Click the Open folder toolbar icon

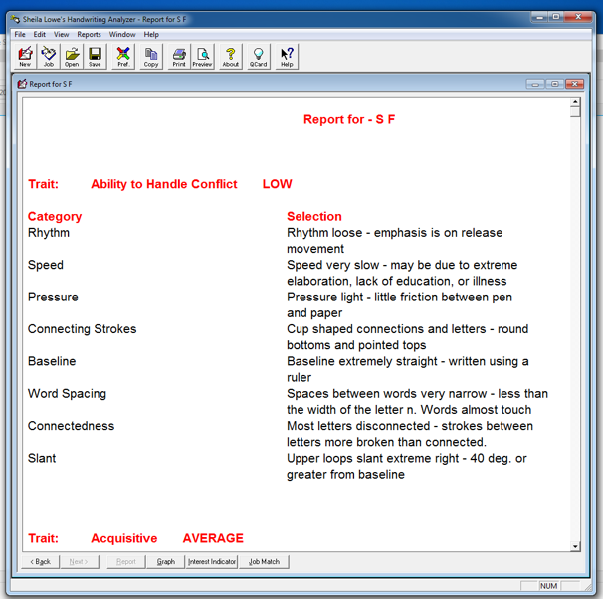tap(72, 57)
